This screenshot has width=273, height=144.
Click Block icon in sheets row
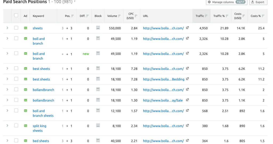point(98,28)
